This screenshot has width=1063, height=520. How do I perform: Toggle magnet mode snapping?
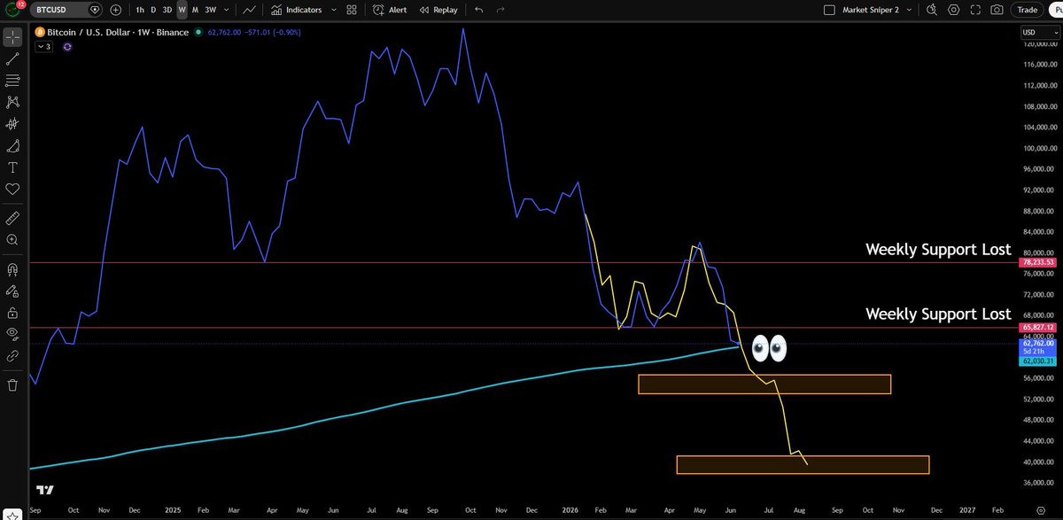tap(12, 268)
